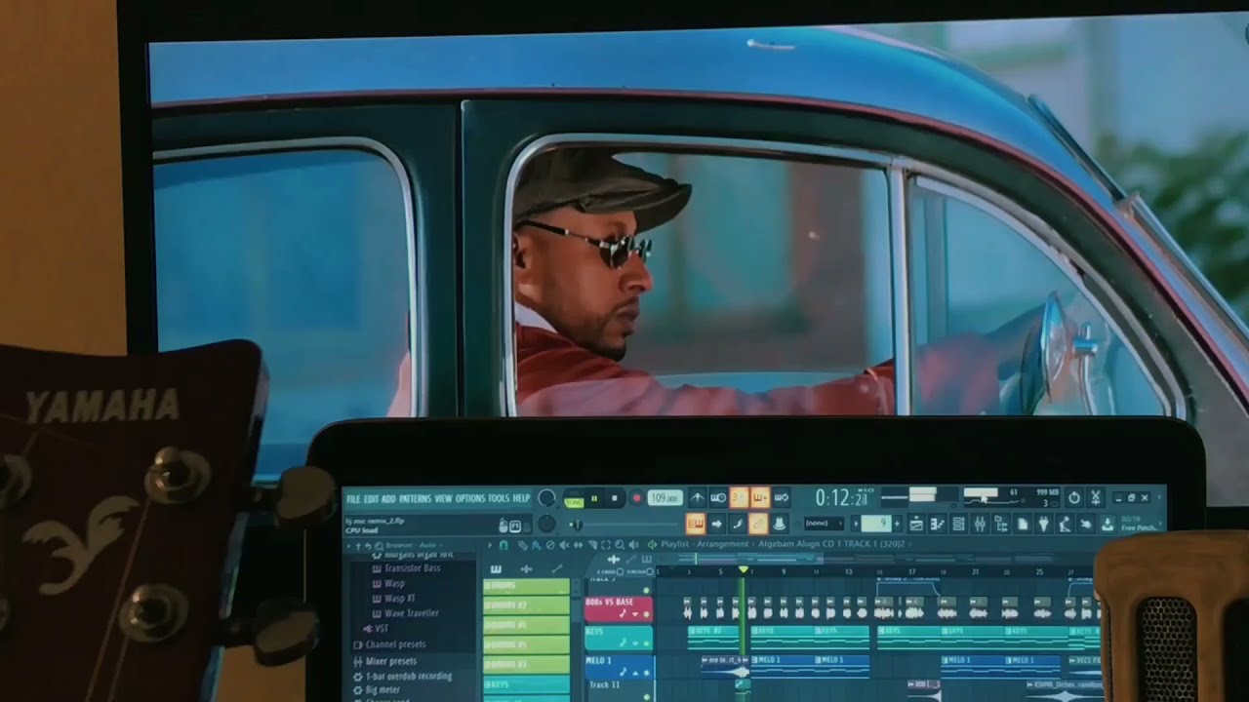Select the Transistor Bass preset

(x=412, y=568)
